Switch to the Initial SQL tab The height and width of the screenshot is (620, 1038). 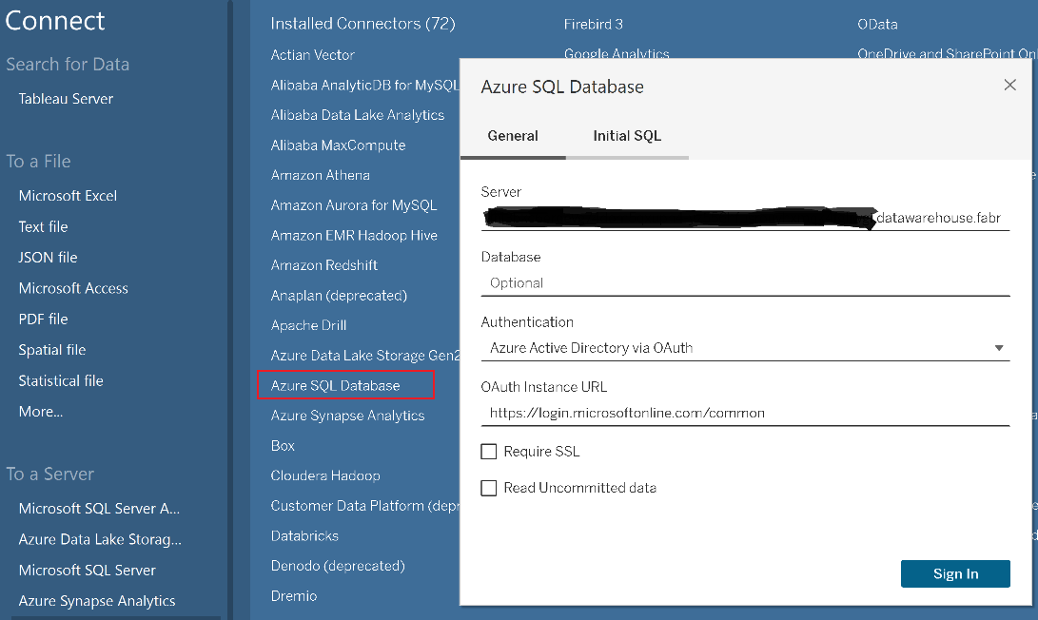[626, 136]
